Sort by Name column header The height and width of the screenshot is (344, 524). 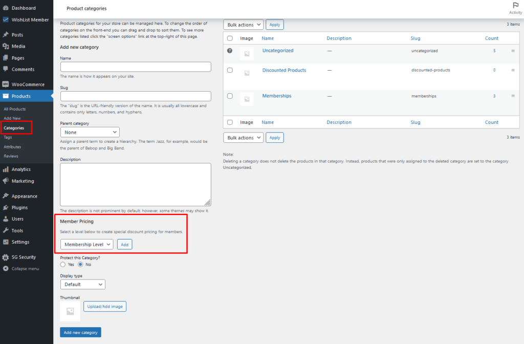click(x=268, y=38)
